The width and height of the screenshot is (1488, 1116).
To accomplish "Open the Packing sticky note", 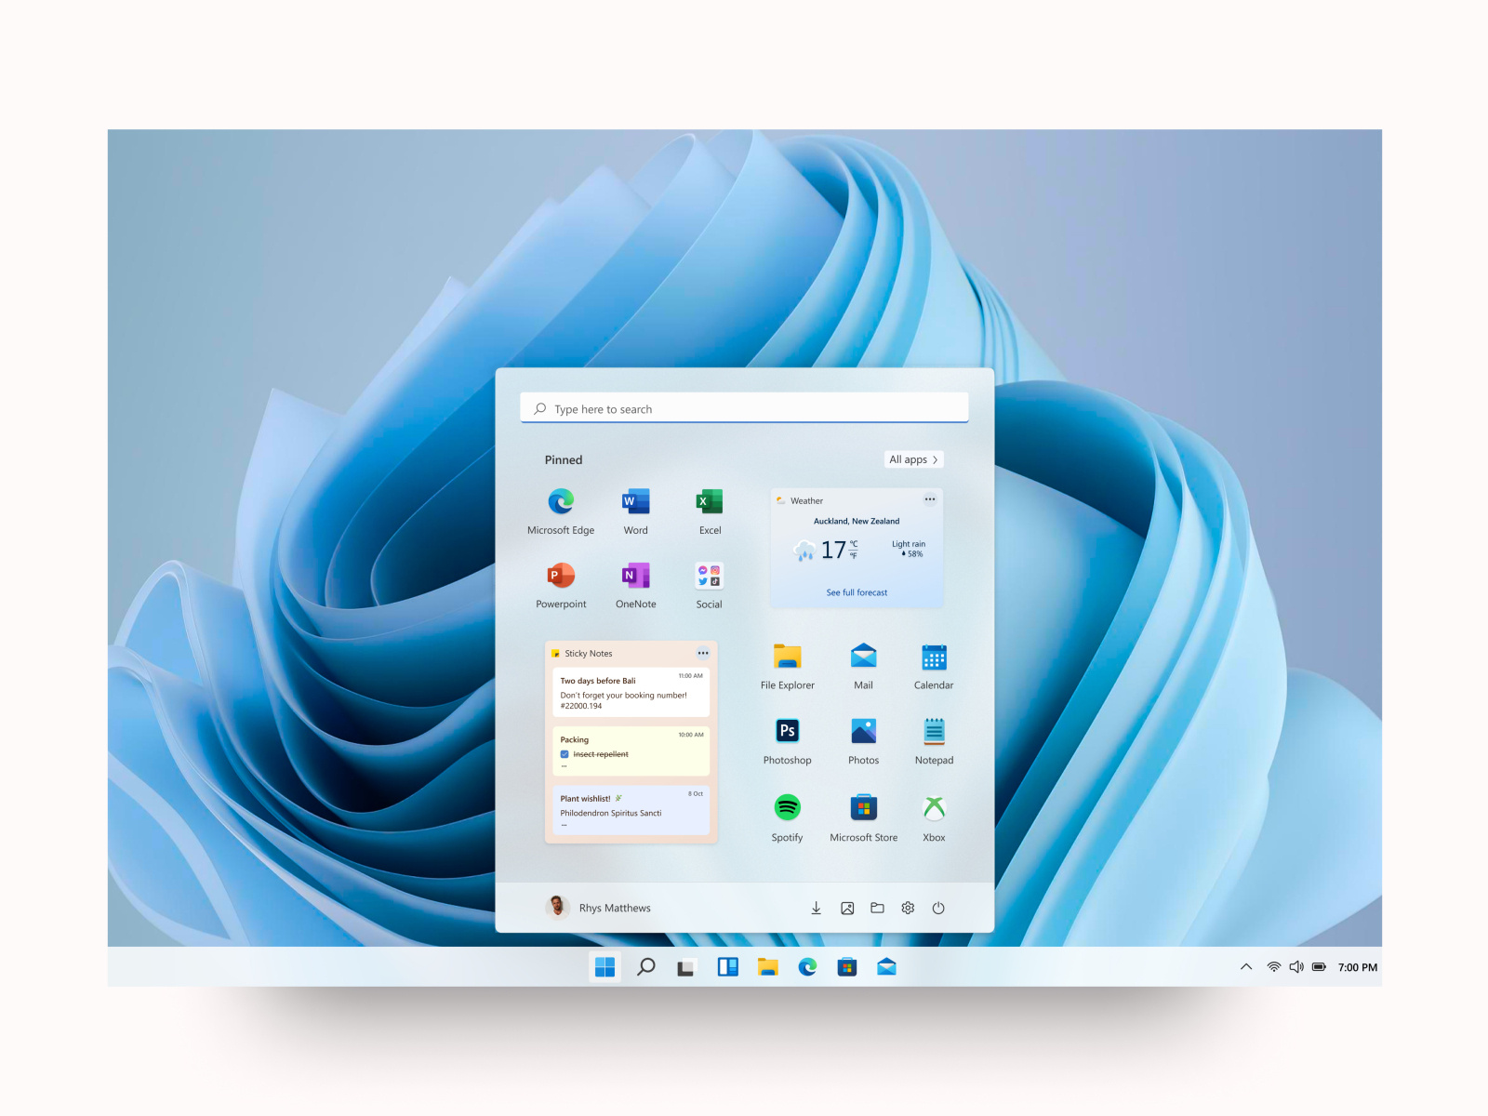I will [x=631, y=751].
